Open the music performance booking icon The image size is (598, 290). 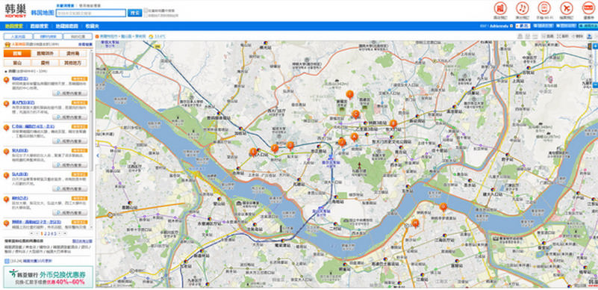523,7
